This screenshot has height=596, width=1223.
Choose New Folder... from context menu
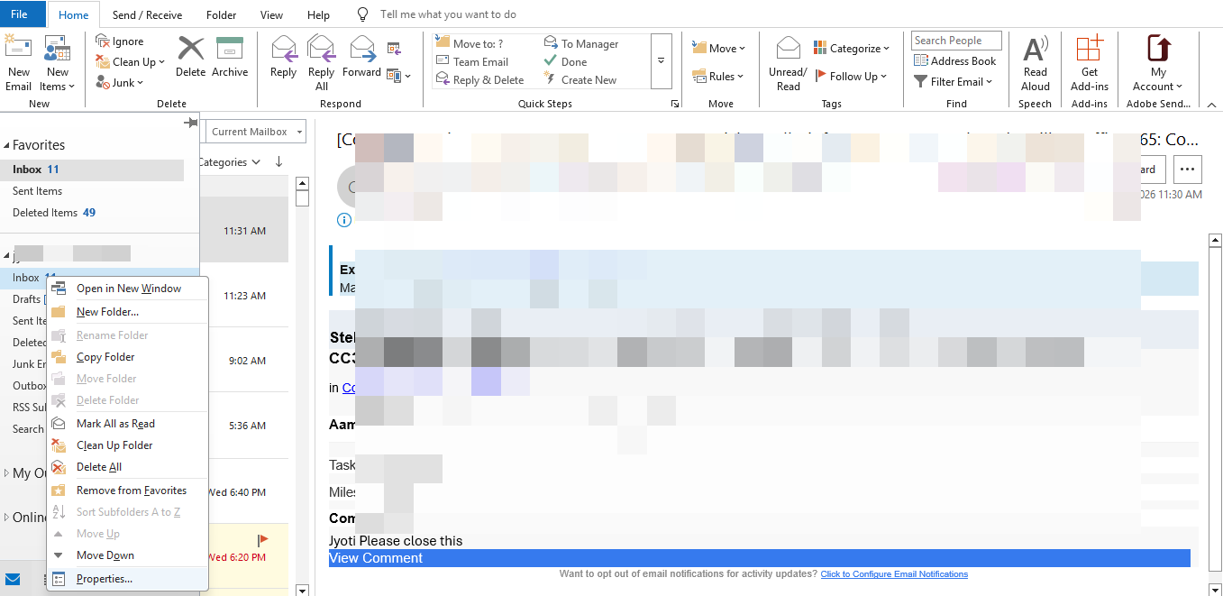(128, 312)
